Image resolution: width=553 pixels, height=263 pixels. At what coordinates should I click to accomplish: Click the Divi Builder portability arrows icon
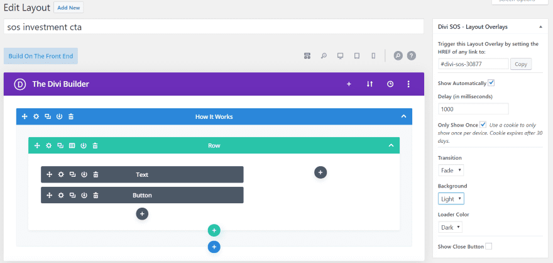[370, 84]
